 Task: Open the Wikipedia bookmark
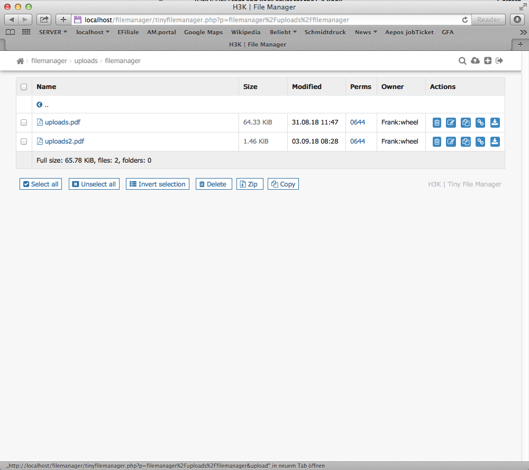coord(245,32)
